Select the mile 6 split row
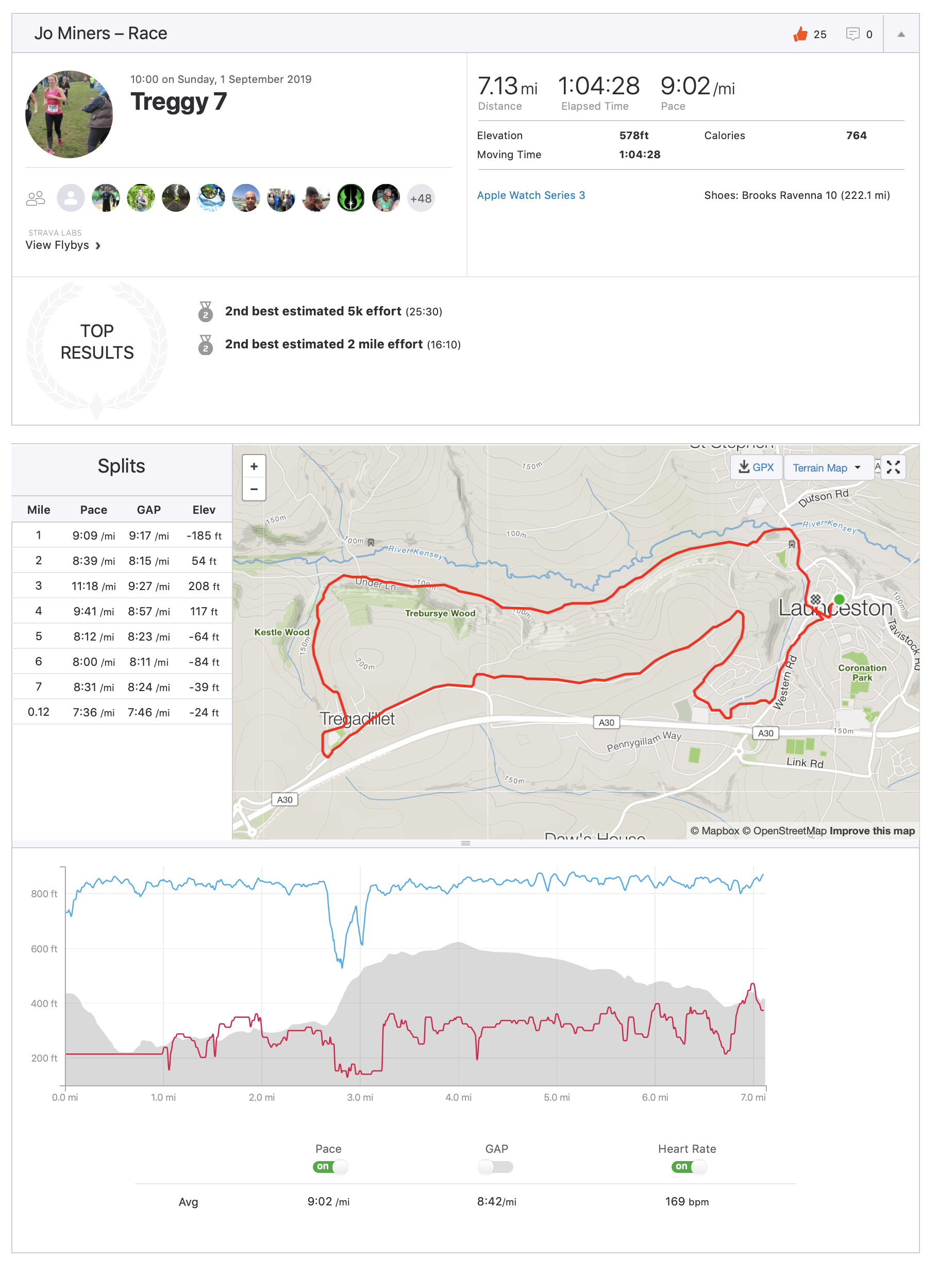937x1276 pixels. [x=122, y=661]
